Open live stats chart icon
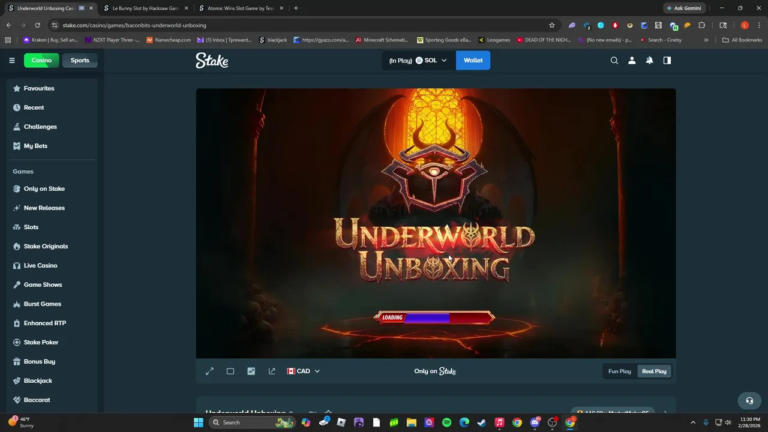768x432 pixels. coord(251,371)
